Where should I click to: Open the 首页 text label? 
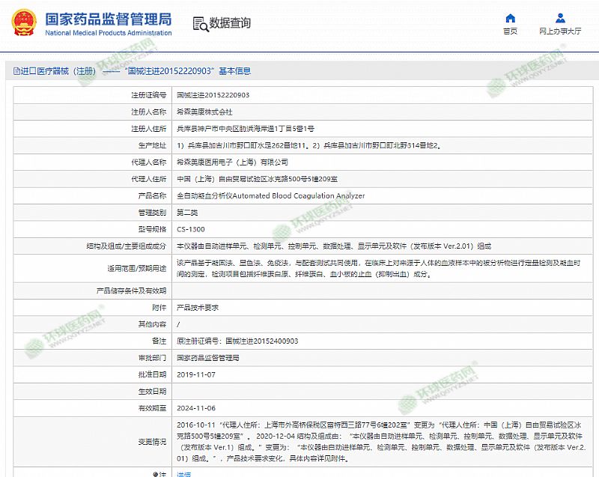(x=510, y=31)
